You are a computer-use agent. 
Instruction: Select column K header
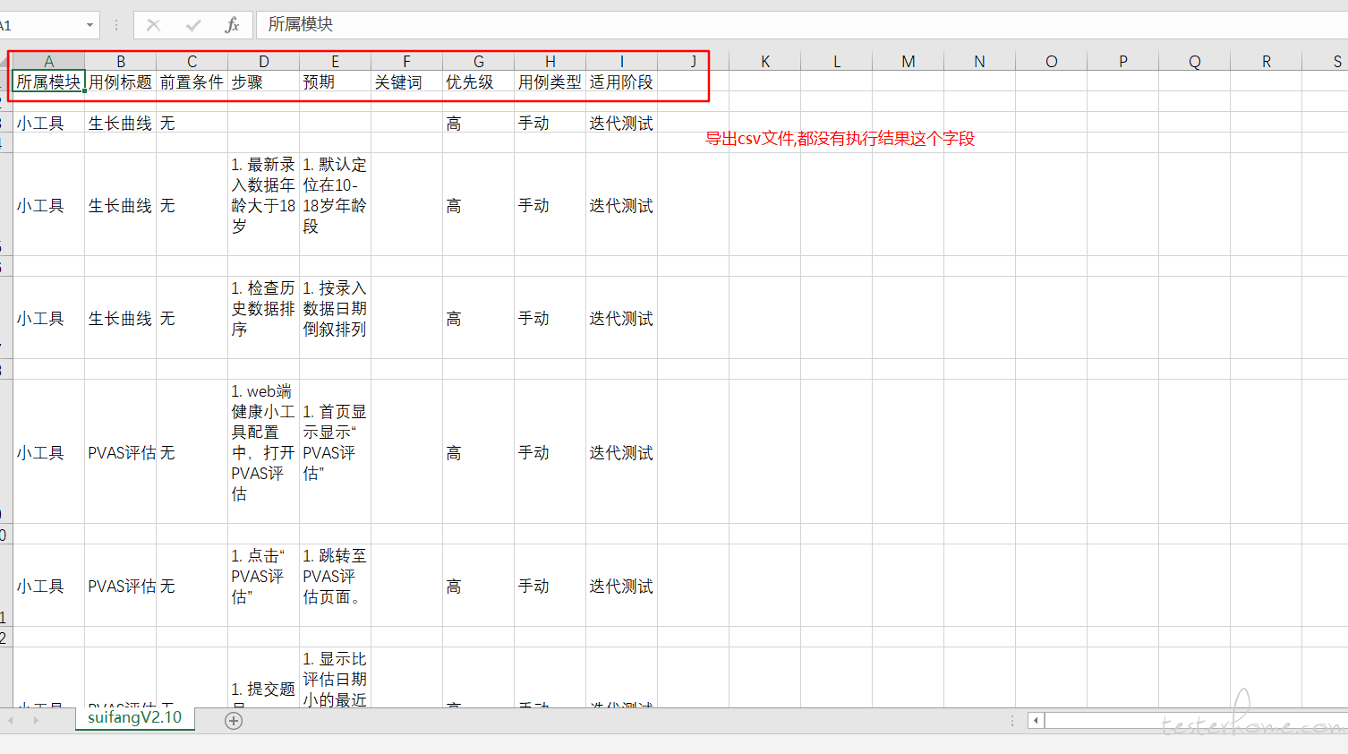click(765, 61)
